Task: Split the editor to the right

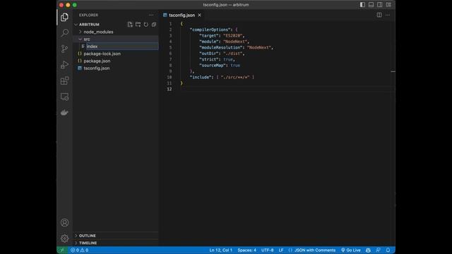Action: [379, 15]
